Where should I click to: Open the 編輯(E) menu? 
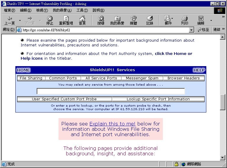[26, 10]
